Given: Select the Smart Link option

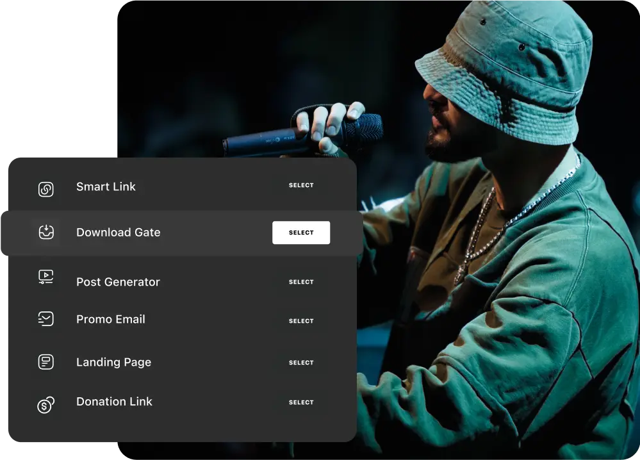Looking at the screenshot, I should pos(301,185).
